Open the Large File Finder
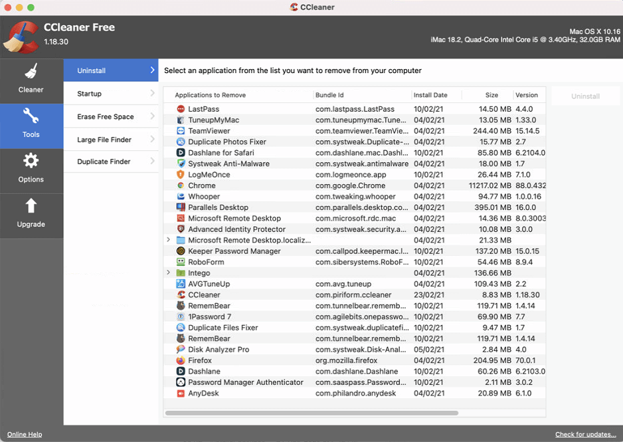This screenshot has width=623, height=442. [x=110, y=139]
